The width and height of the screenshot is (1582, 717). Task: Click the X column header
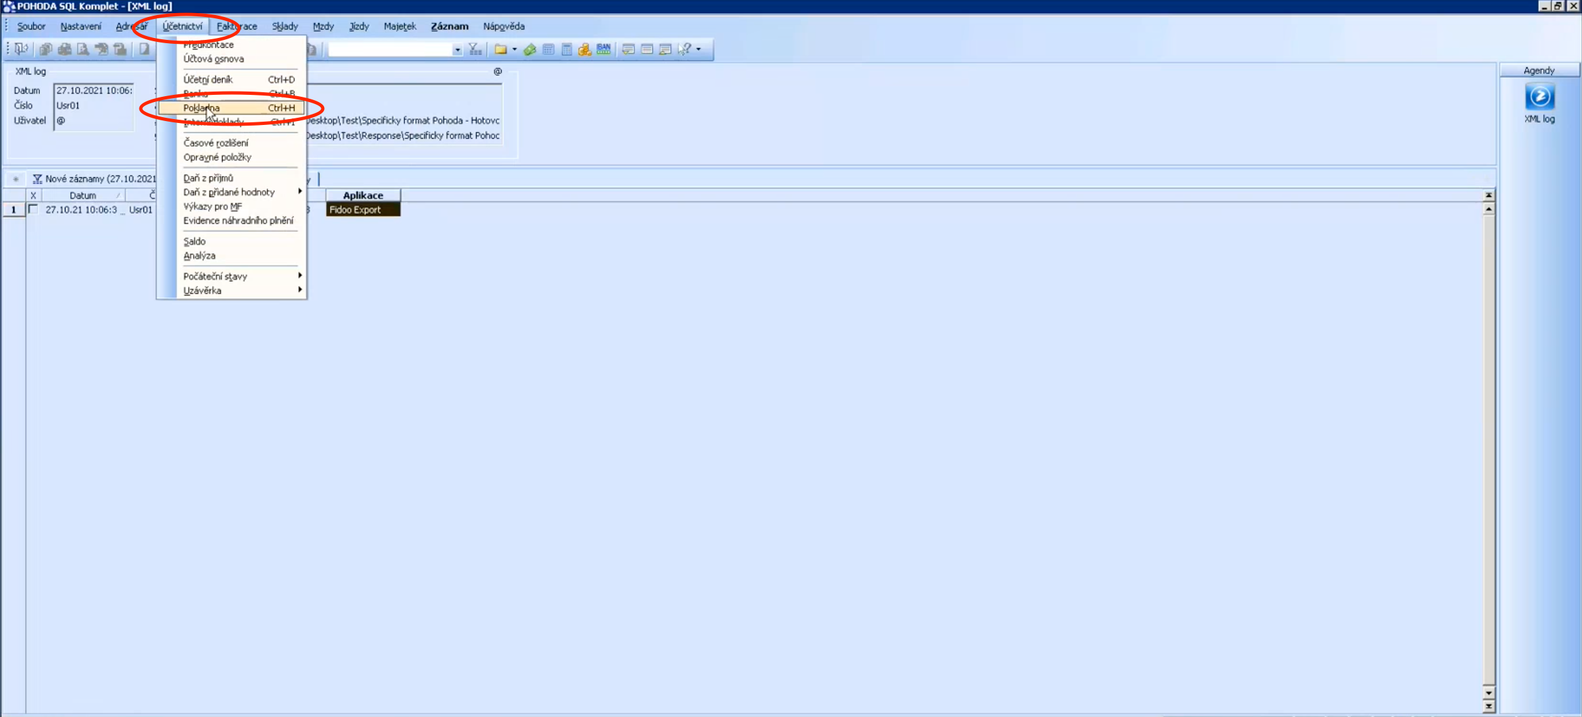(33, 195)
